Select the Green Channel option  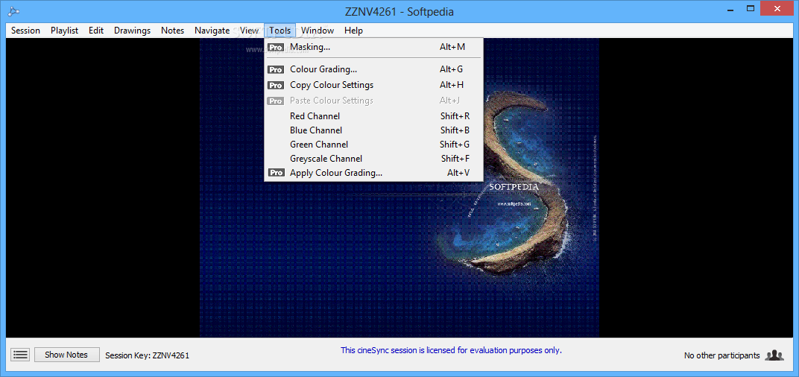click(x=373, y=145)
